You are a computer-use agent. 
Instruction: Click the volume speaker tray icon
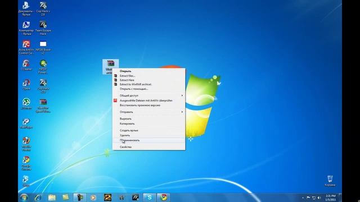pyautogui.click(x=319, y=198)
